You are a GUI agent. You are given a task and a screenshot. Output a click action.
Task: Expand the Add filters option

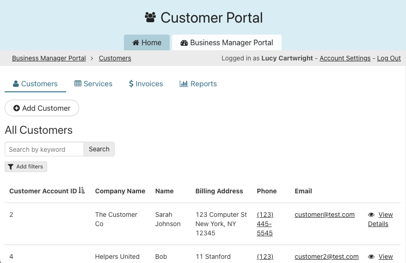(26, 167)
